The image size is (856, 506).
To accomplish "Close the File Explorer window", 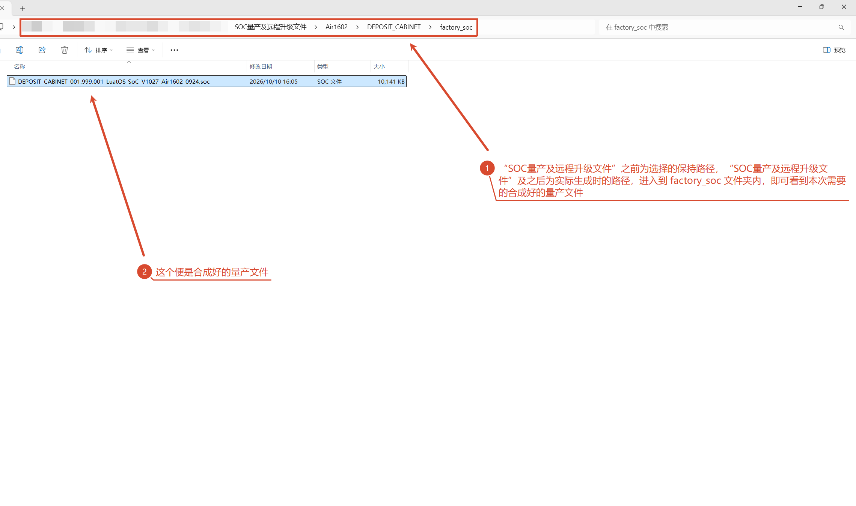I will 844,7.
